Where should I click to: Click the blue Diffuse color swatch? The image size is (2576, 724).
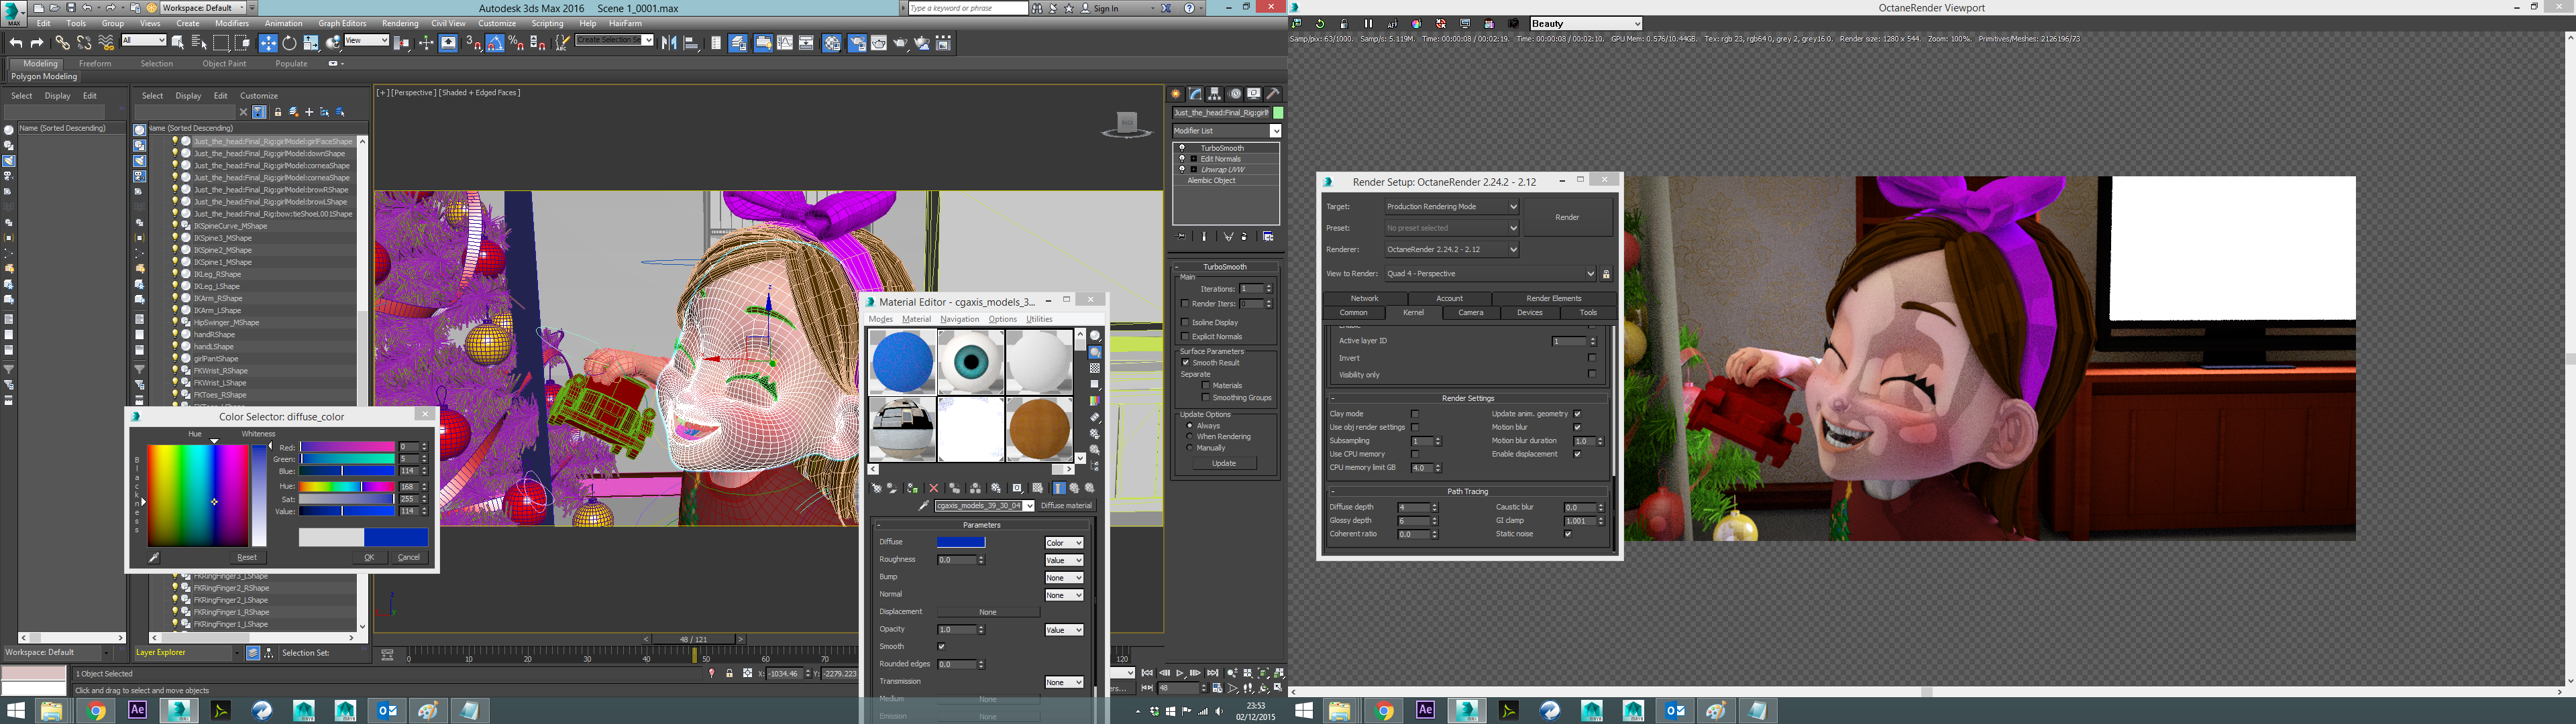click(961, 542)
